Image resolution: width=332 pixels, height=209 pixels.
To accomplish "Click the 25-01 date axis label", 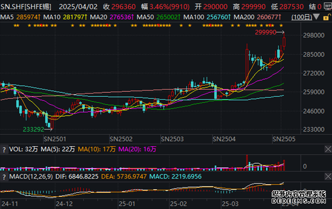I will [x=127, y=204].
